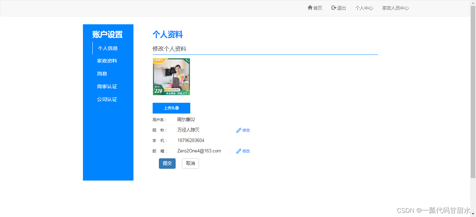
Task: Click the email value Zero2One4@163.com
Action: click(x=199, y=151)
